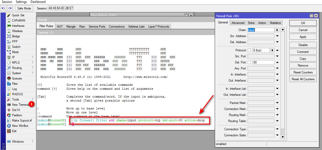The width and height of the screenshot is (322, 150).
Task: Open the Chain dropdown list
Action: coord(277,30)
